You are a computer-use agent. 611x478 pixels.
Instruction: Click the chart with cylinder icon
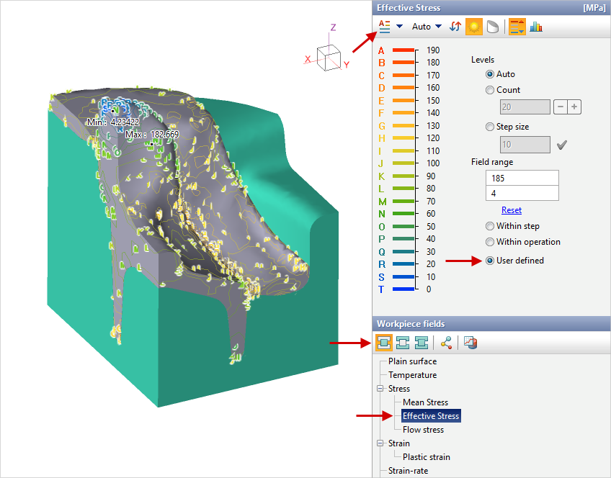pos(470,343)
